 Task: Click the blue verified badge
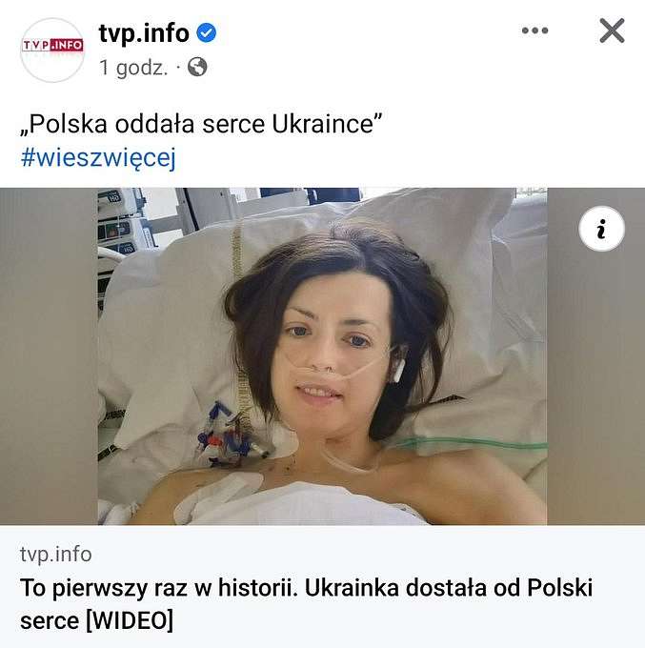click(x=206, y=32)
